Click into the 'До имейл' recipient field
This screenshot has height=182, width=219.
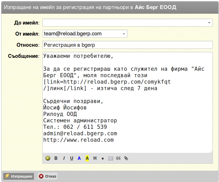[x=124, y=23]
